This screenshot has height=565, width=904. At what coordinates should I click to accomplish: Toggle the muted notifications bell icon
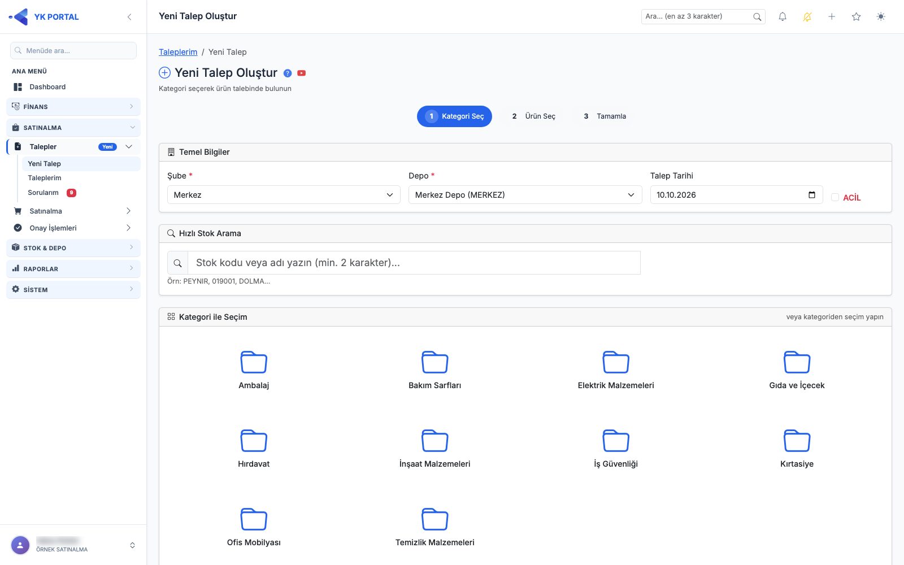[807, 17]
